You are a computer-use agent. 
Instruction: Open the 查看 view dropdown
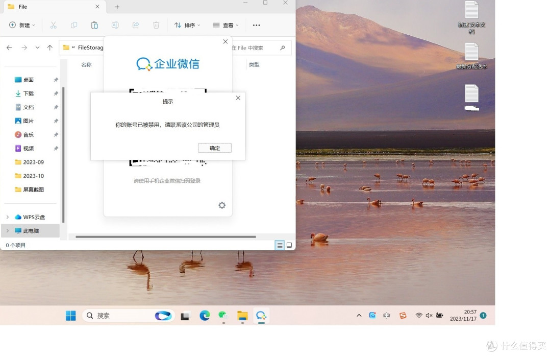[x=226, y=25]
